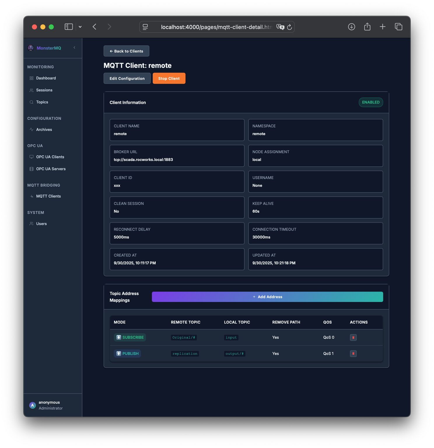This screenshot has width=434, height=448.
Task: Click Back to Clients button
Action: [x=126, y=51]
